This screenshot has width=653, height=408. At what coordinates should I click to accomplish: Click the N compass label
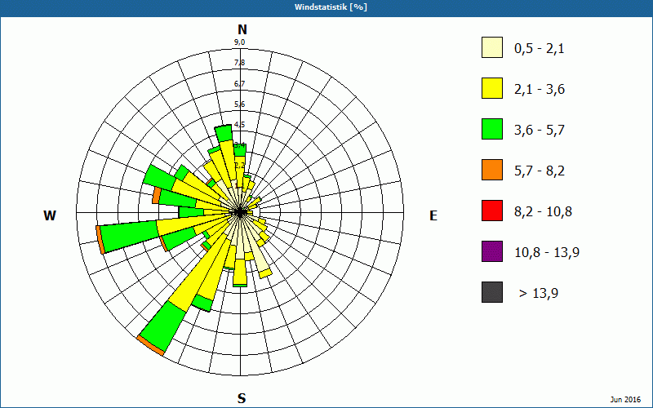(x=242, y=29)
